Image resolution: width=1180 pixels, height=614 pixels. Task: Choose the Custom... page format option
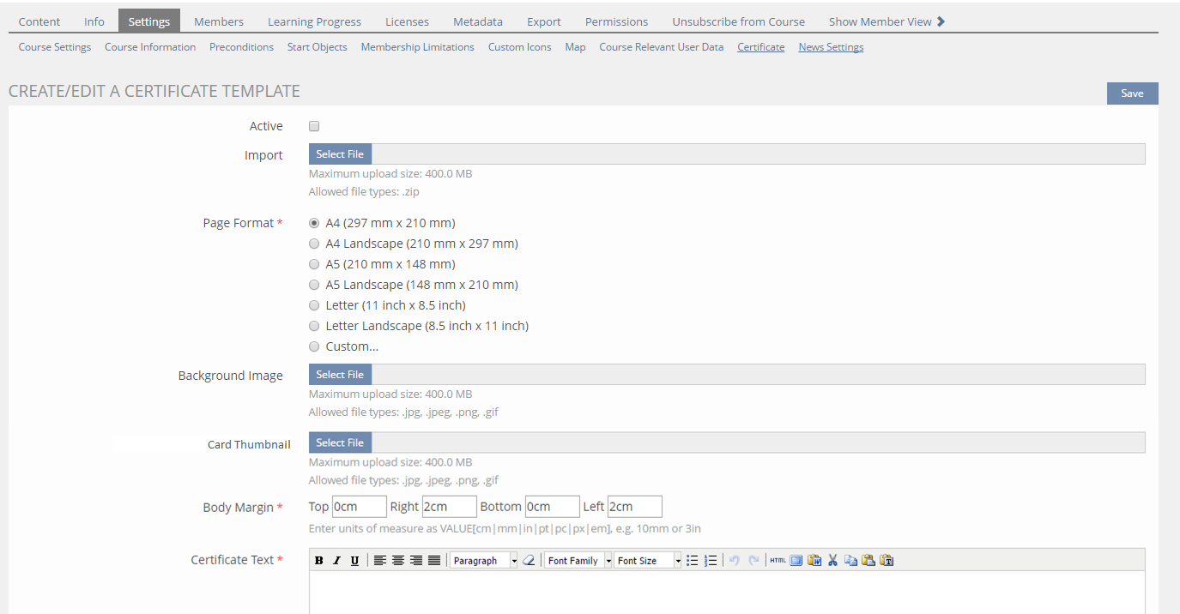point(314,346)
